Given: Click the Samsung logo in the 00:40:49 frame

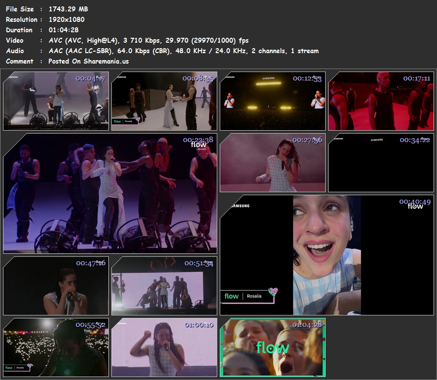Looking at the screenshot, I should 241,206.
